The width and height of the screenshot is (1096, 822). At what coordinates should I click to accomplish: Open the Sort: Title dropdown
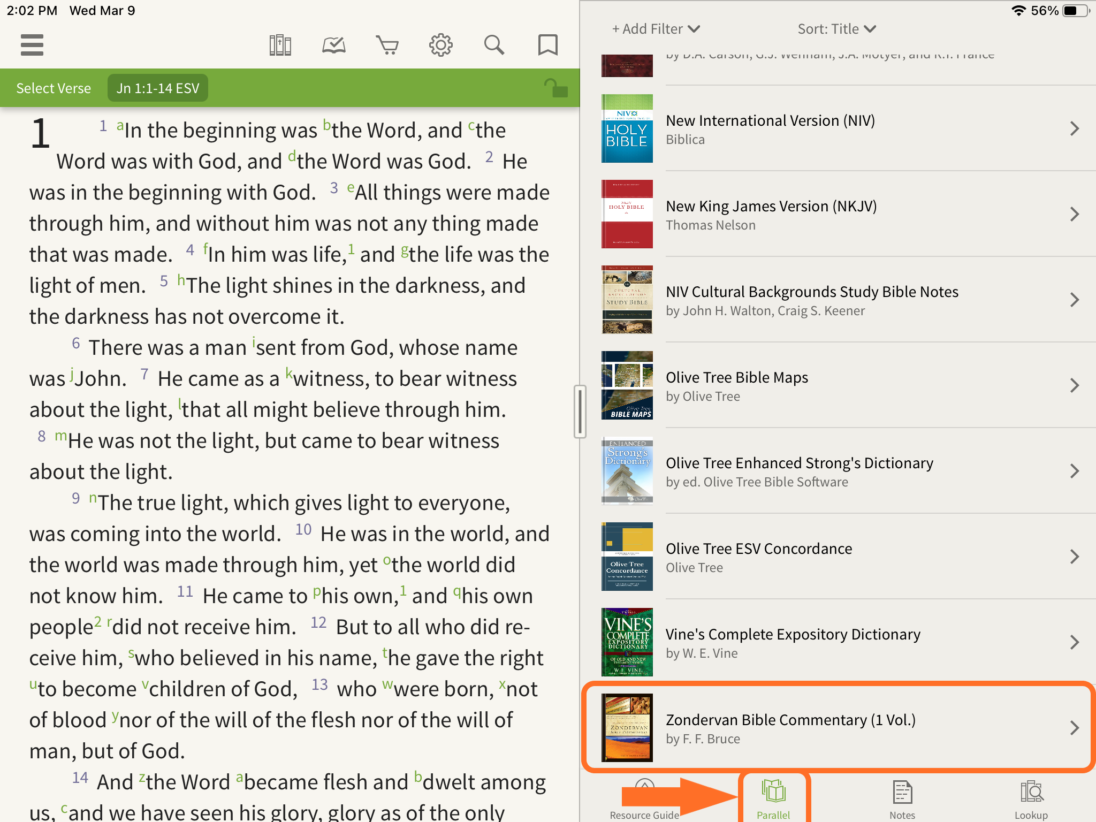coord(837,29)
